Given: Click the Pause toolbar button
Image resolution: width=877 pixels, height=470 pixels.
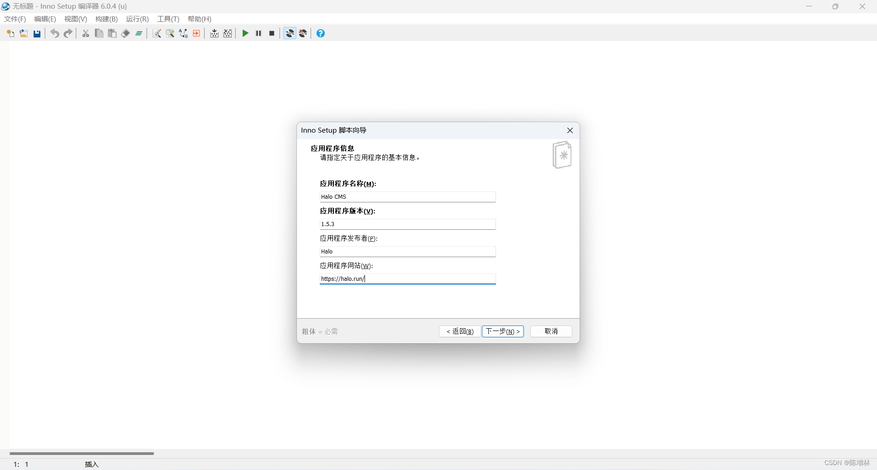Looking at the screenshot, I should point(259,33).
